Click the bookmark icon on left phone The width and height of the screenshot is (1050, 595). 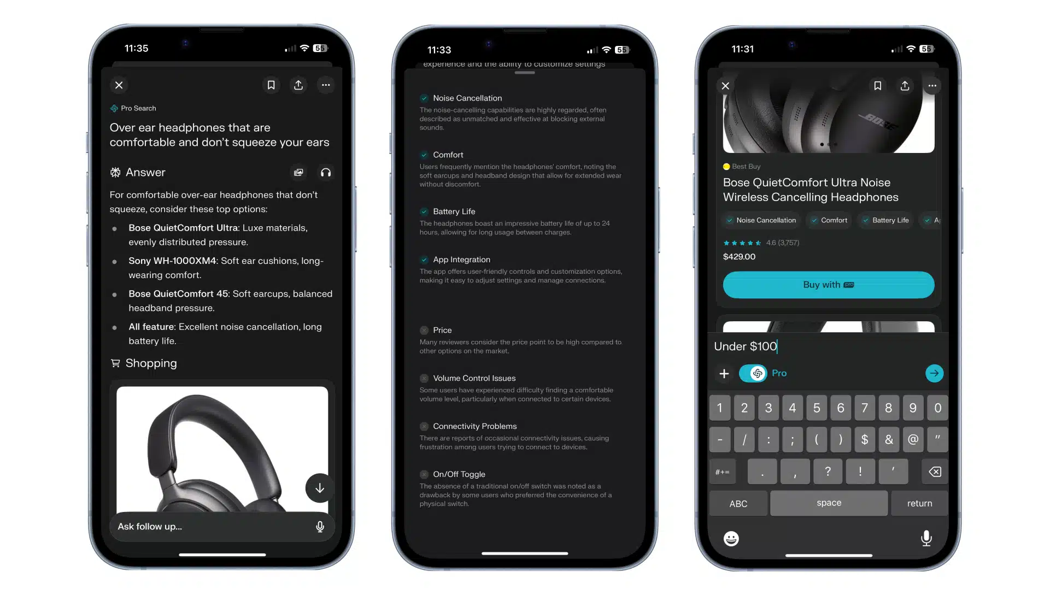pos(271,85)
